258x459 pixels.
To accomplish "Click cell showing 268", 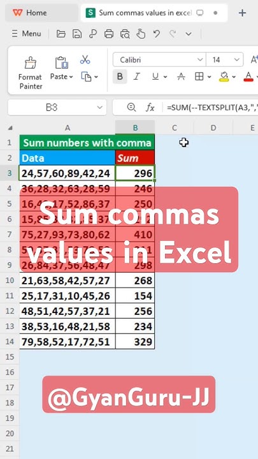I will click(135, 280).
